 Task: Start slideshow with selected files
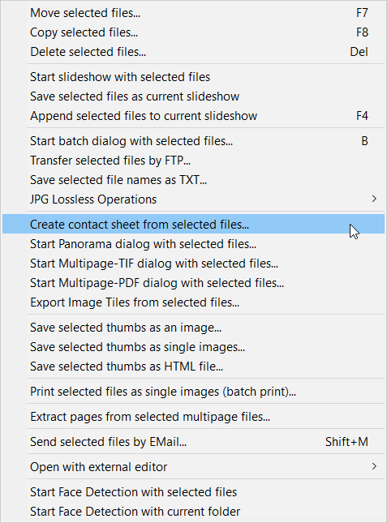pos(193,77)
